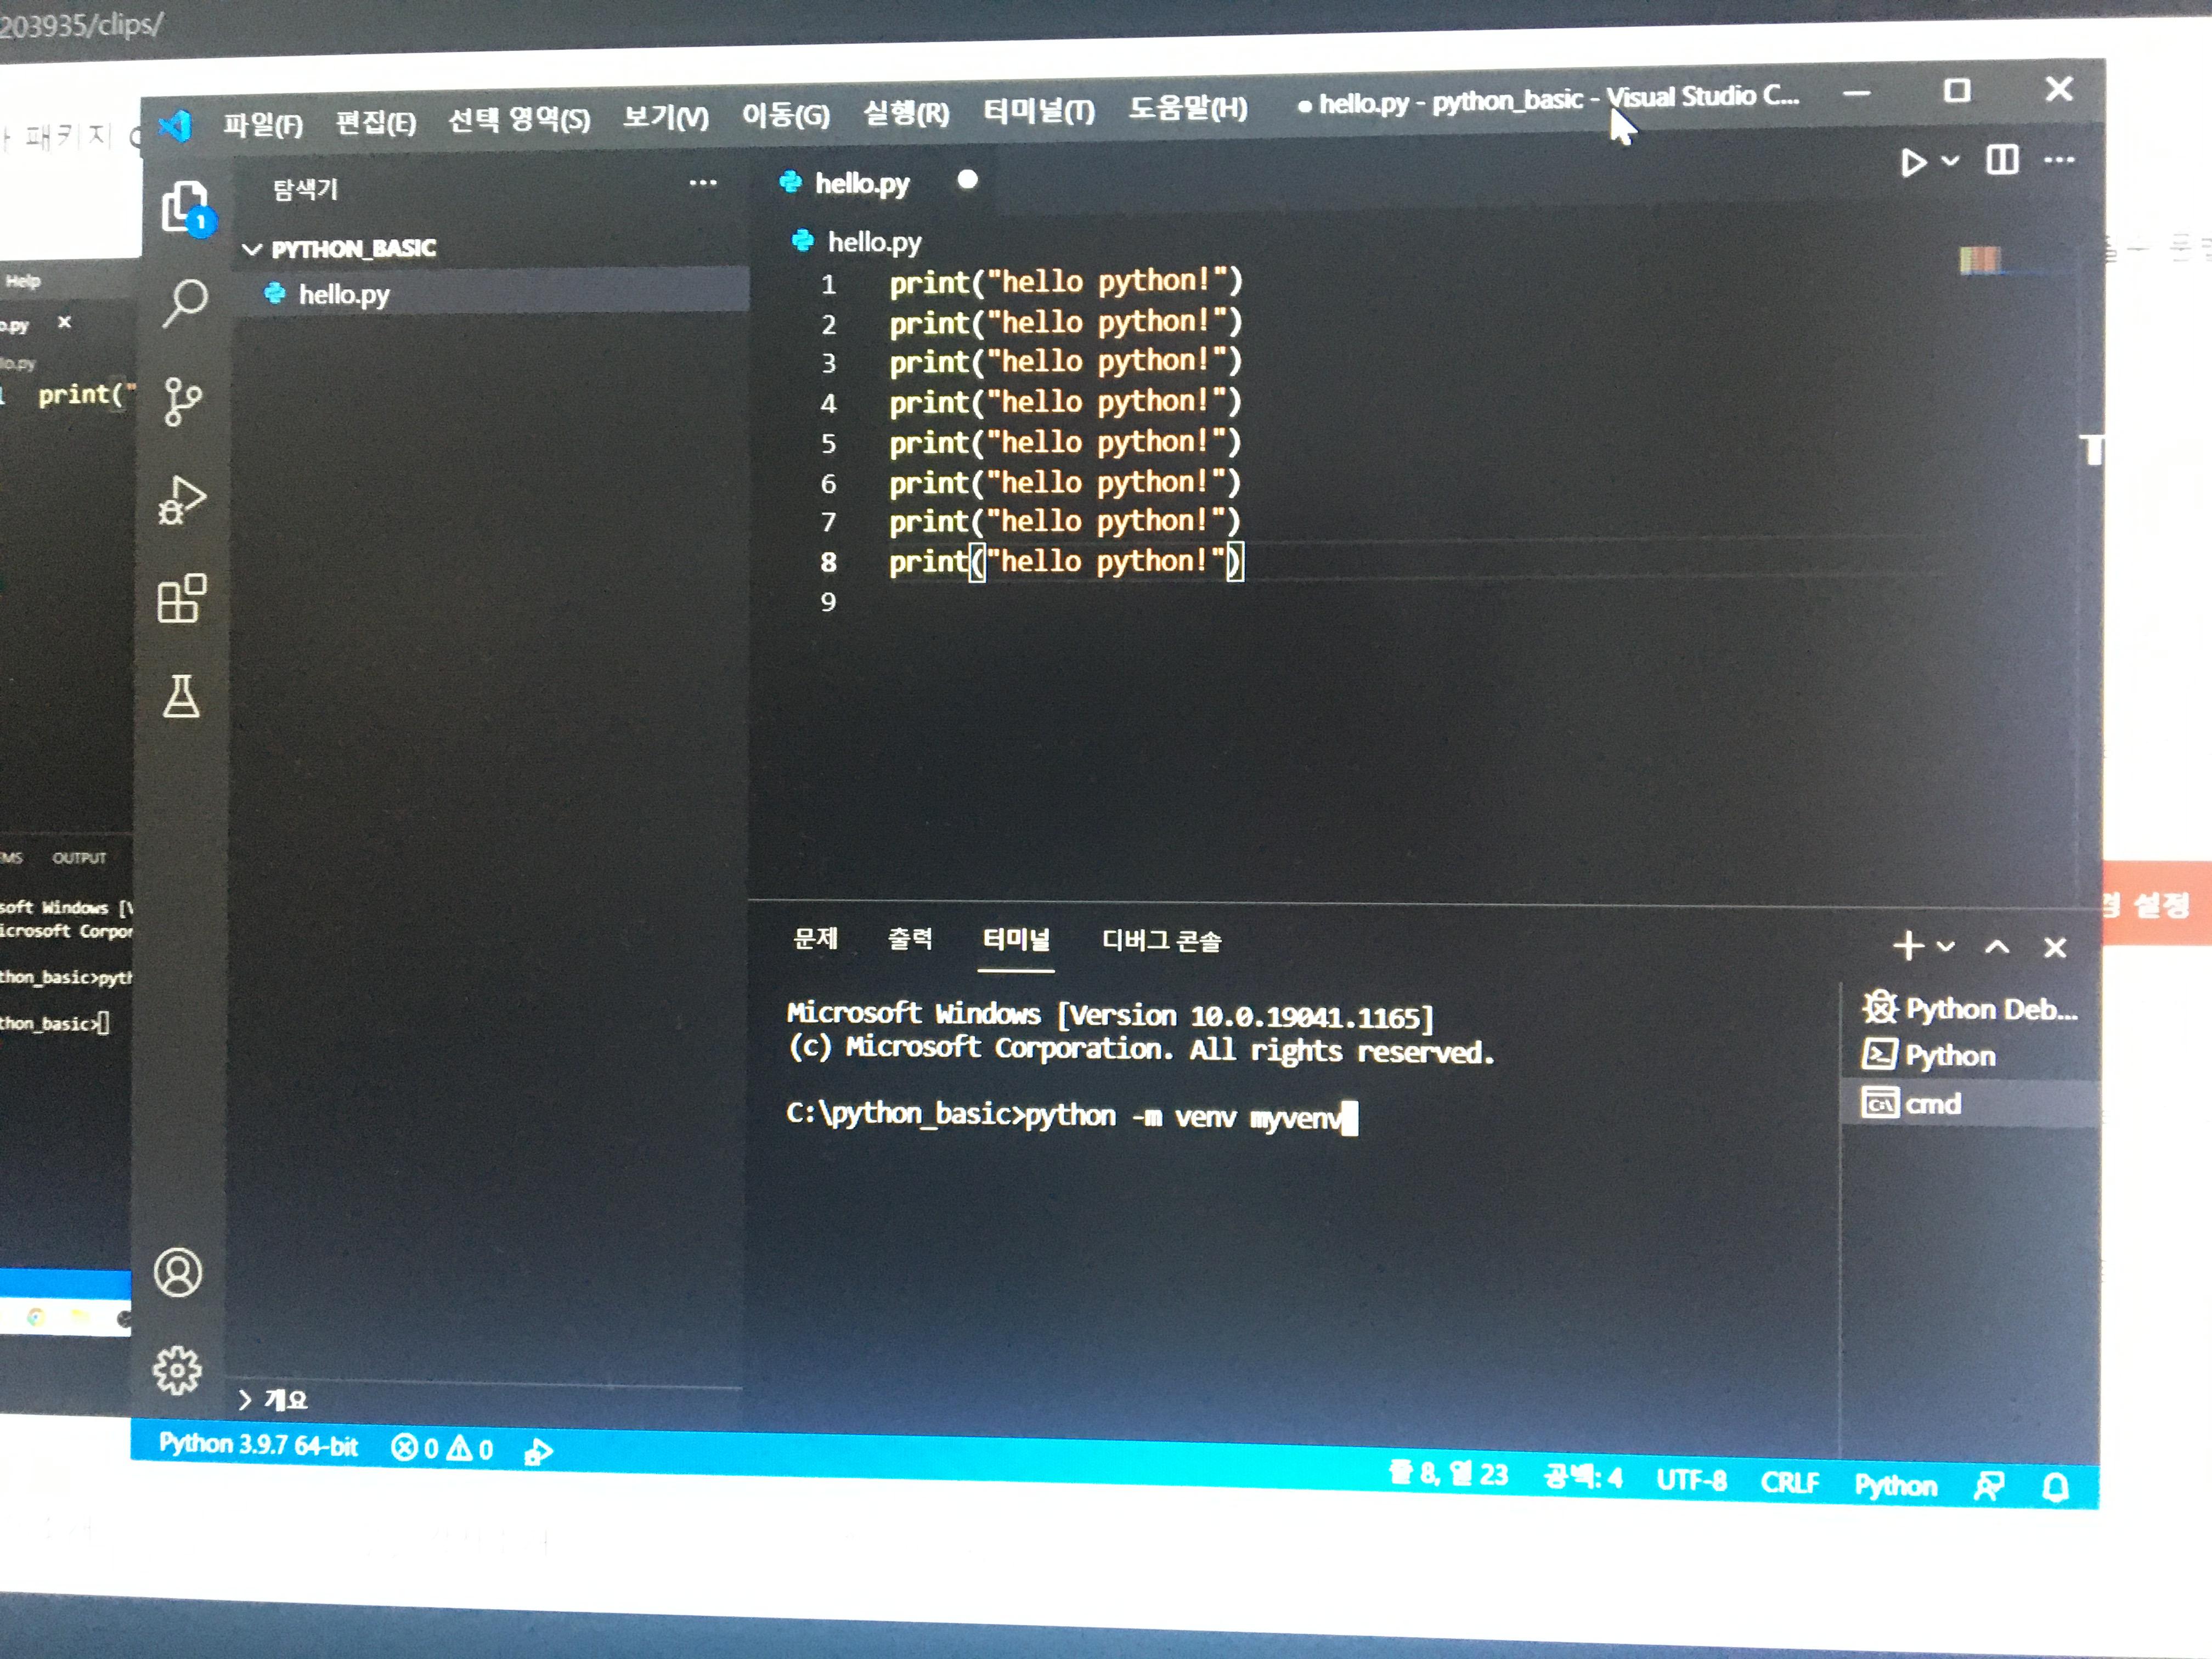Select the cmd terminal in the list
The height and width of the screenshot is (1659, 2212).
pyautogui.click(x=1931, y=1104)
